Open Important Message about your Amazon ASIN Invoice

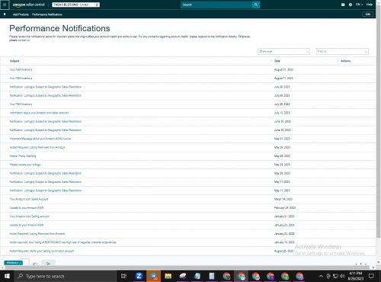click(40, 139)
